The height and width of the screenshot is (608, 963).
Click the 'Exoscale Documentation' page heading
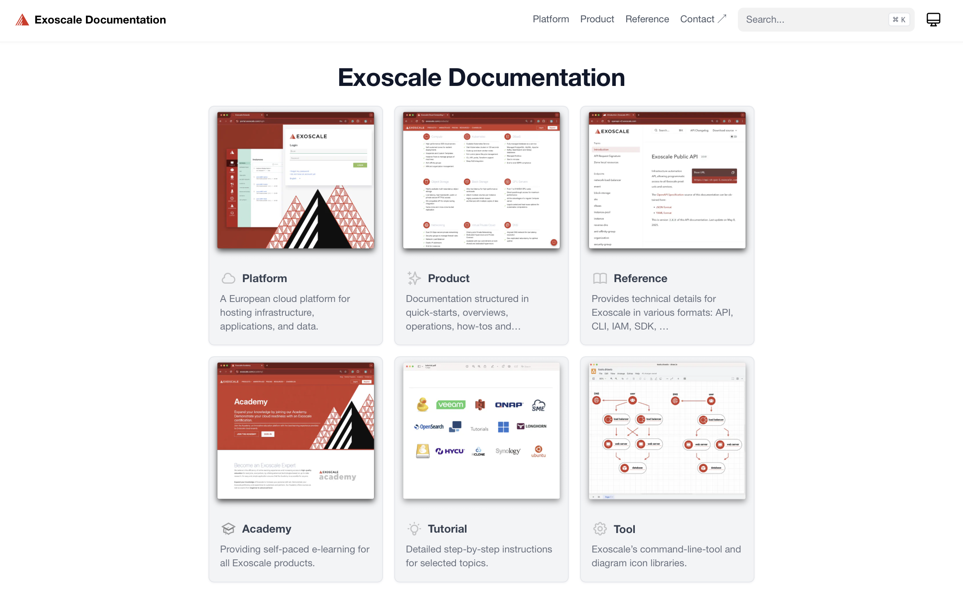pos(481,77)
